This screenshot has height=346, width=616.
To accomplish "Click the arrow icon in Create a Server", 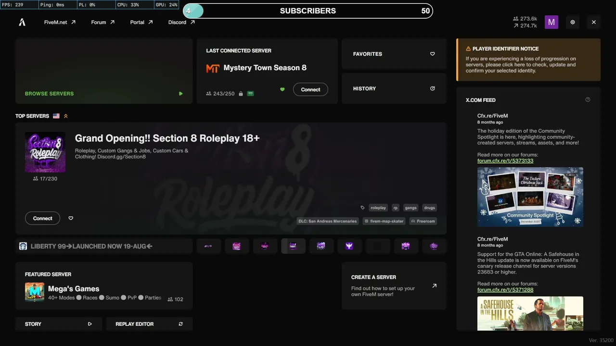I will tap(434, 285).
